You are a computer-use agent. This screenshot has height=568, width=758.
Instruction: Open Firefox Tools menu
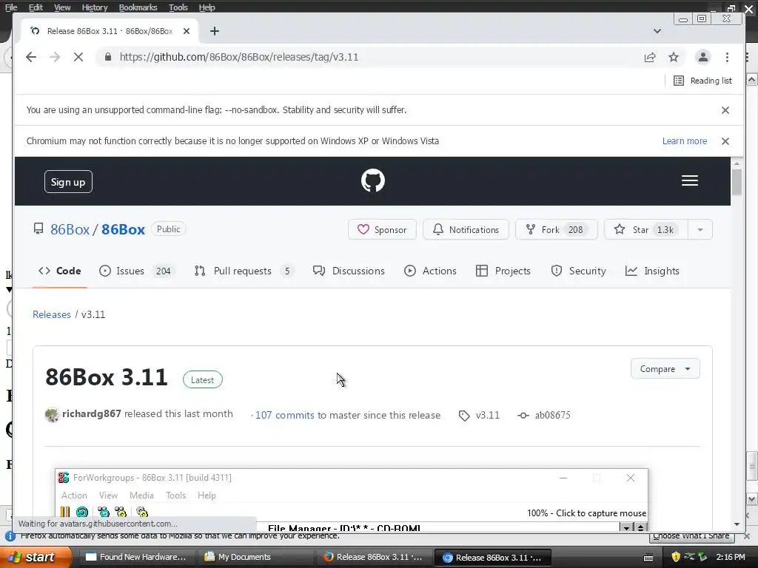[178, 7]
